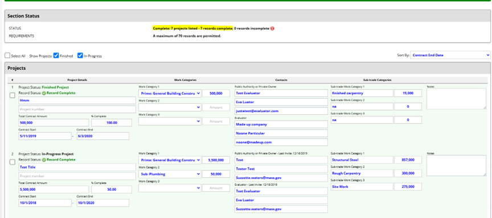Click the plumbing amount field showing 50,000
492x218 pixels.
pyautogui.click(x=216, y=174)
